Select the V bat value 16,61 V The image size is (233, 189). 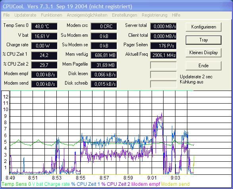(x=44, y=36)
